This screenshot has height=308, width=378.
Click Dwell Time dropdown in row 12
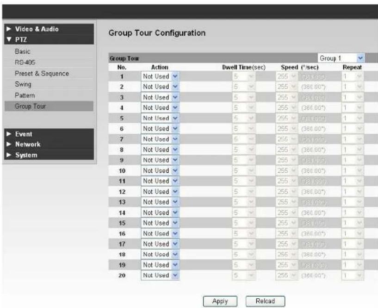click(x=244, y=192)
